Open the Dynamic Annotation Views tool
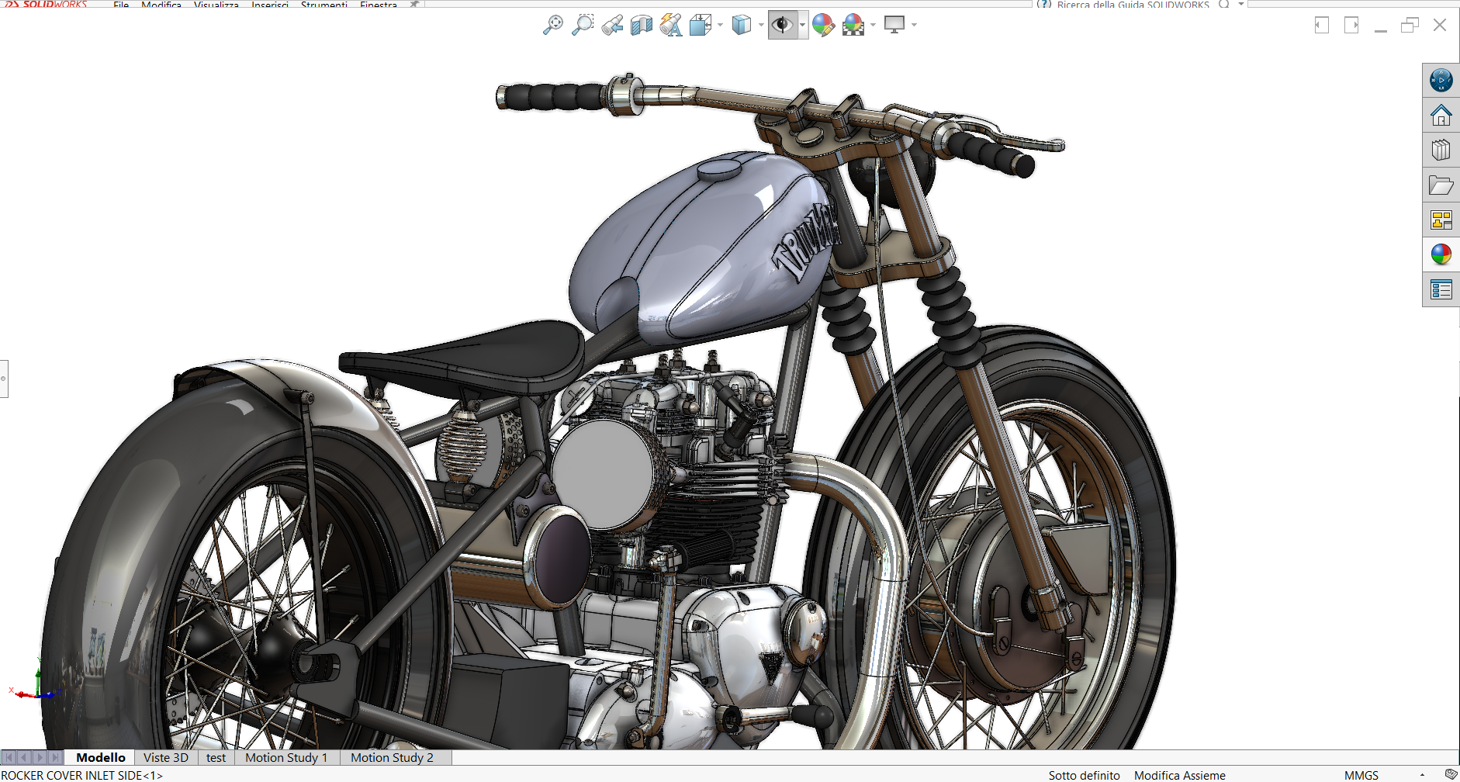Viewport: 1460px width, 782px height. point(671,25)
